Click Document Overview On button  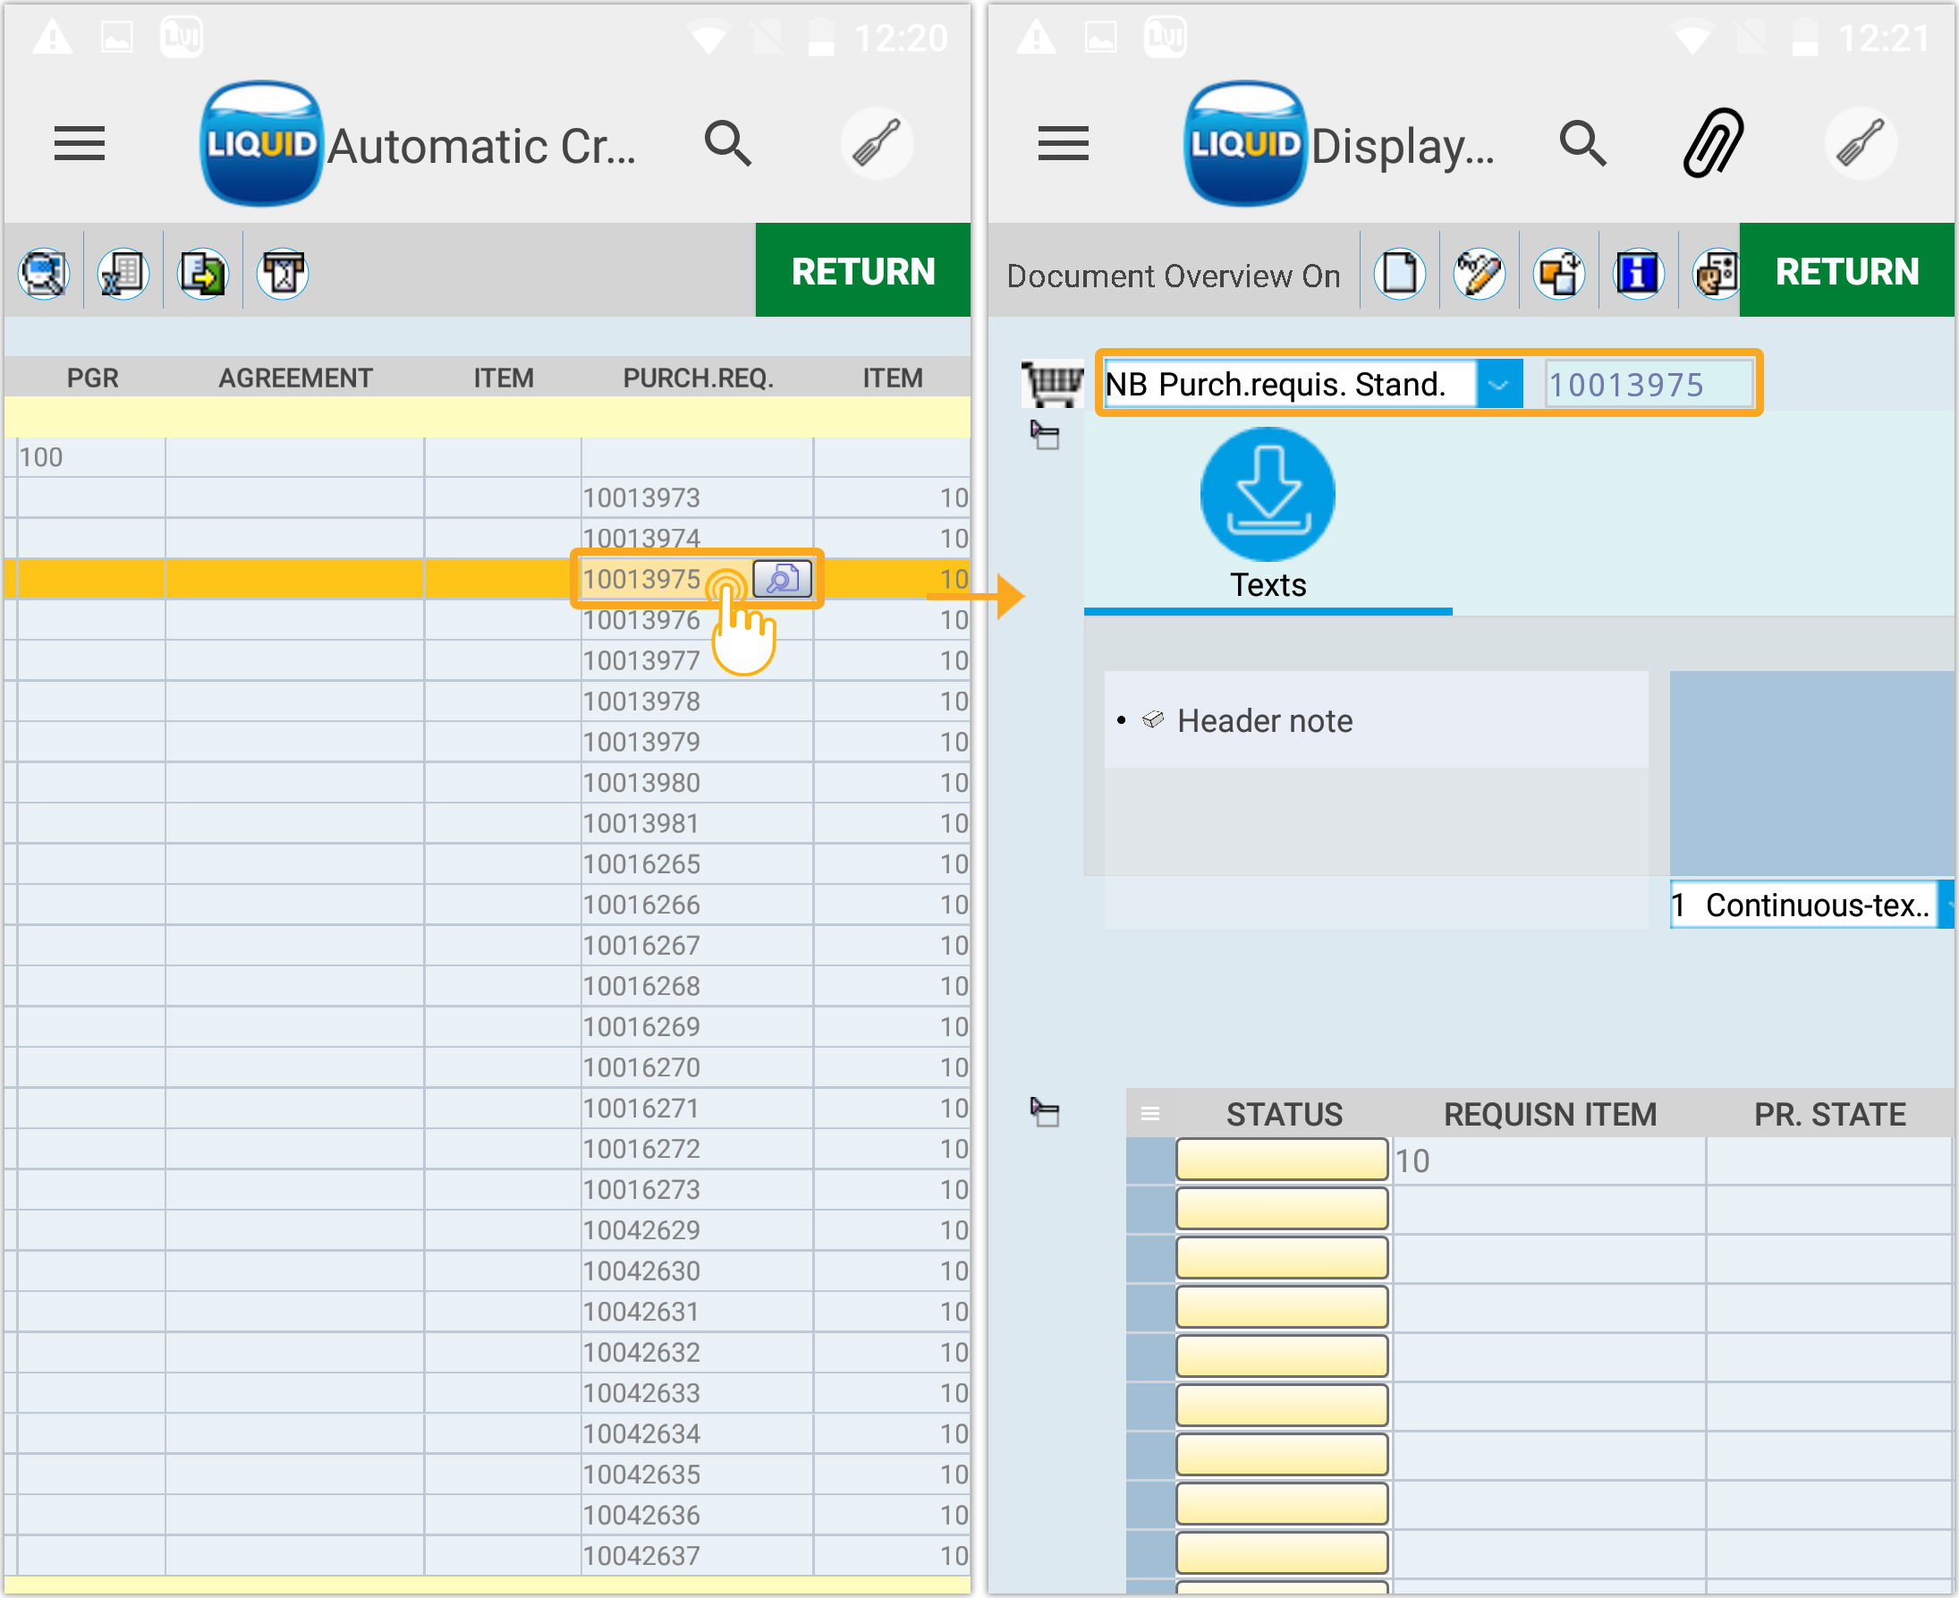1173,276
